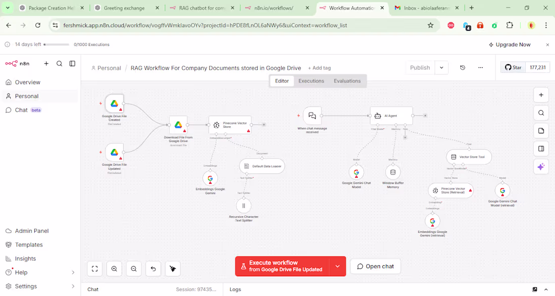Select the Recursive Character Text Splitter node
Screen dimensions: 555x296
[x=244, y=206]
